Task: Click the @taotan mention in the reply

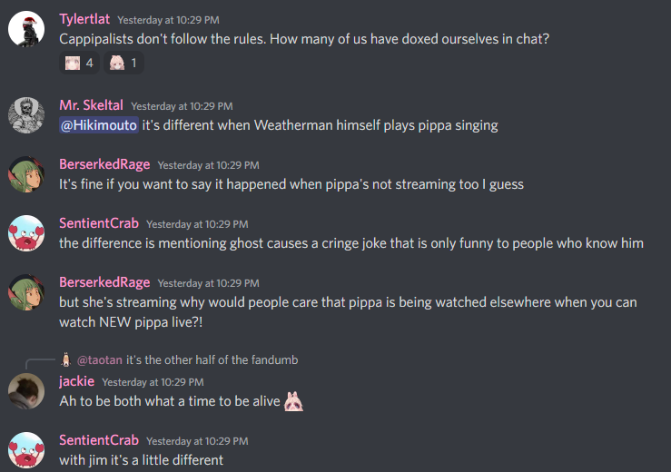Action: click(x=99, y=359)
